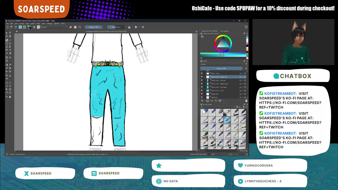Screen dimensions: 338x190
Task: Select the Freehand Brush tool
Action: coord(7,40)
